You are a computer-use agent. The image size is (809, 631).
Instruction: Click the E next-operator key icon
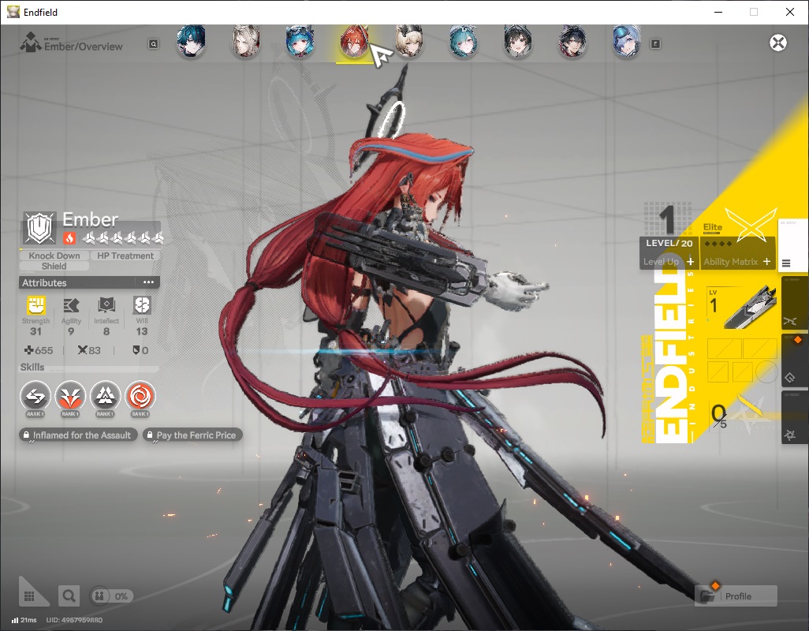[655, 44]
